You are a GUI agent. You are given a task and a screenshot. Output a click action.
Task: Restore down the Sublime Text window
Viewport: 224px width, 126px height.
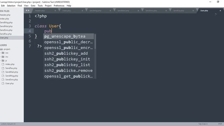218,2
